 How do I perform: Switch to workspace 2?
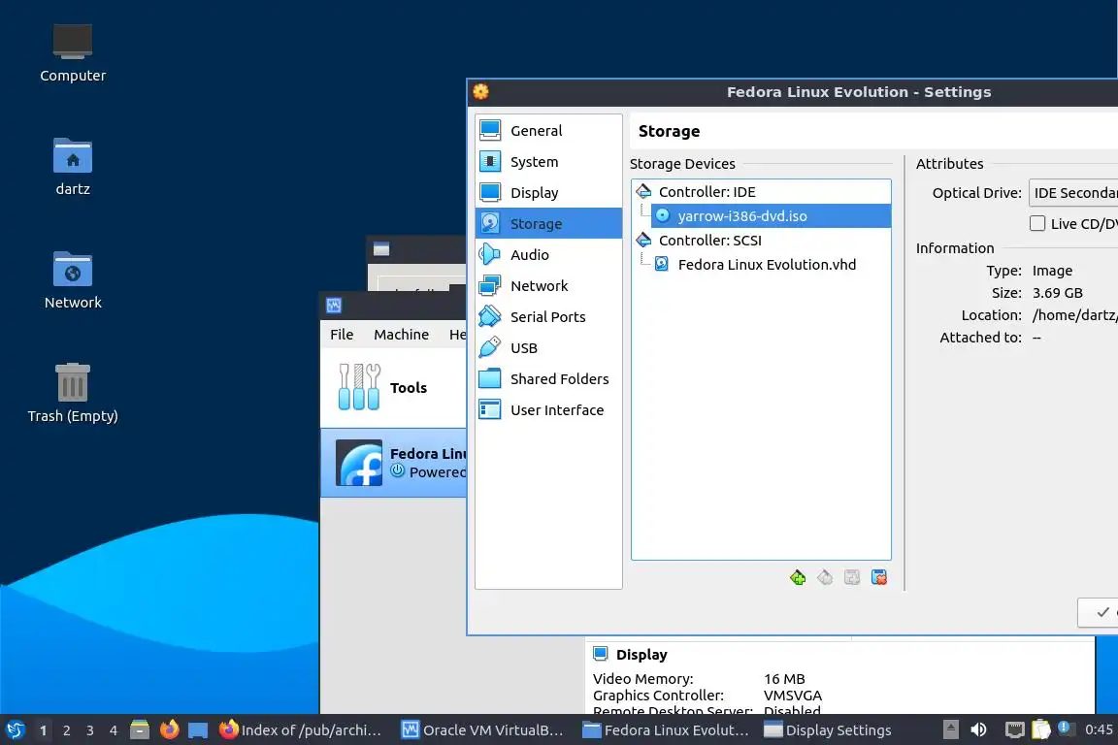coord(67,730)
